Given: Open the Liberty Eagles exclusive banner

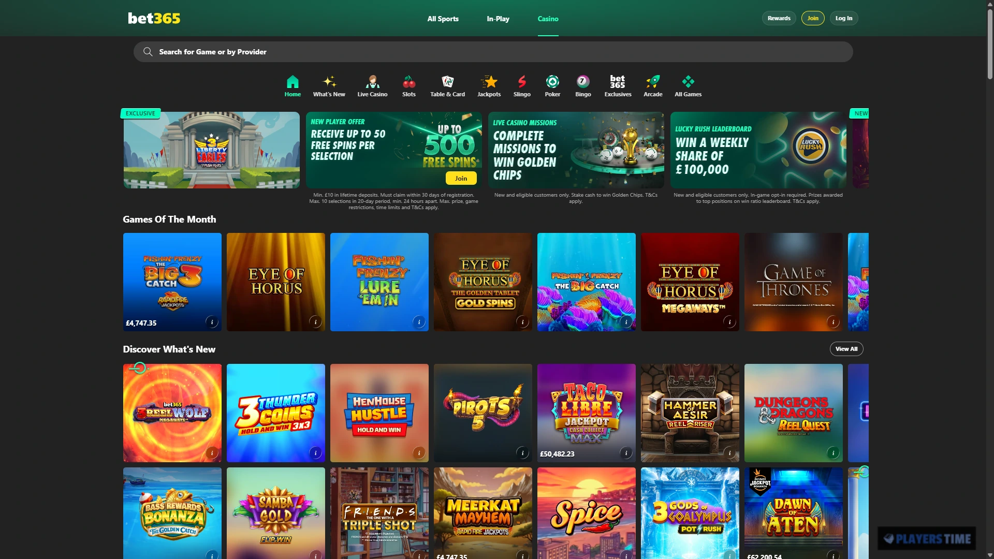Looking at the screenshot, I should click(211, 150).
